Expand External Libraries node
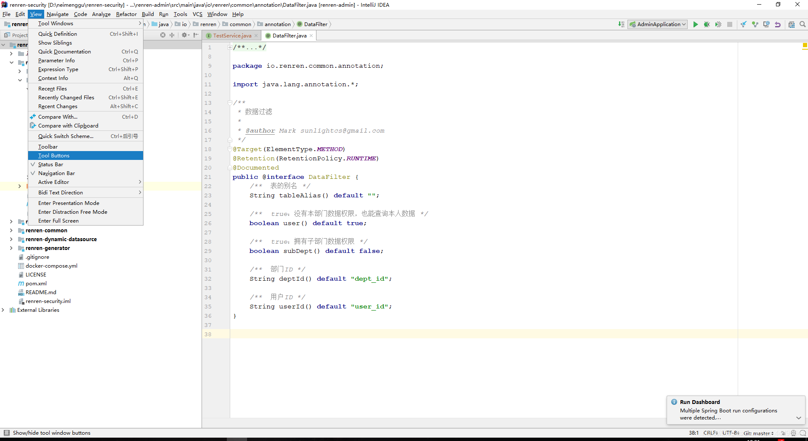The height and width of the screenshot is (441, 808). (x=3, y=310)
